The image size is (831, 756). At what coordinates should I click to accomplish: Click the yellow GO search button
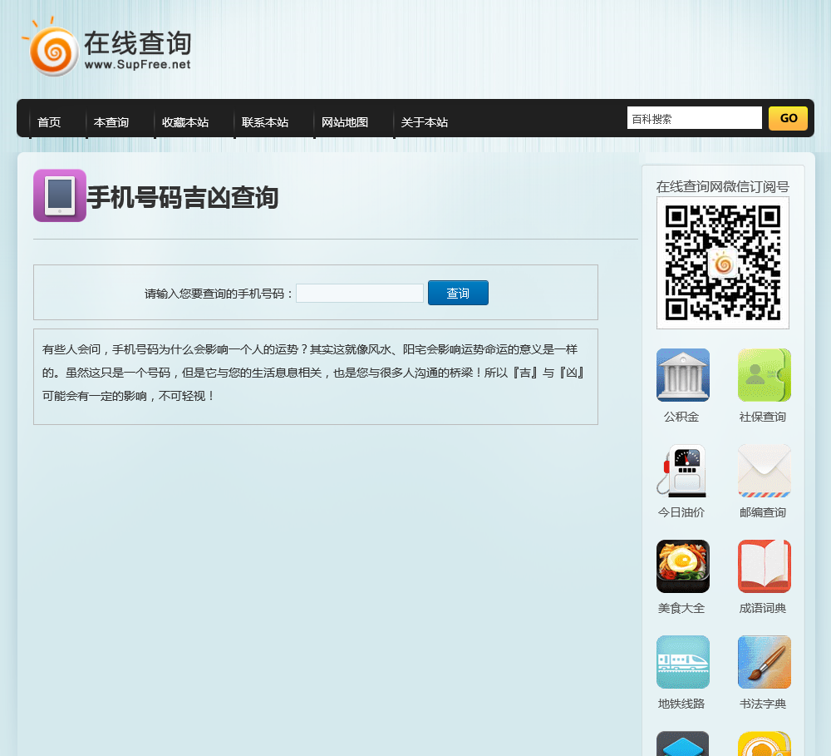(x=788, y=118)
